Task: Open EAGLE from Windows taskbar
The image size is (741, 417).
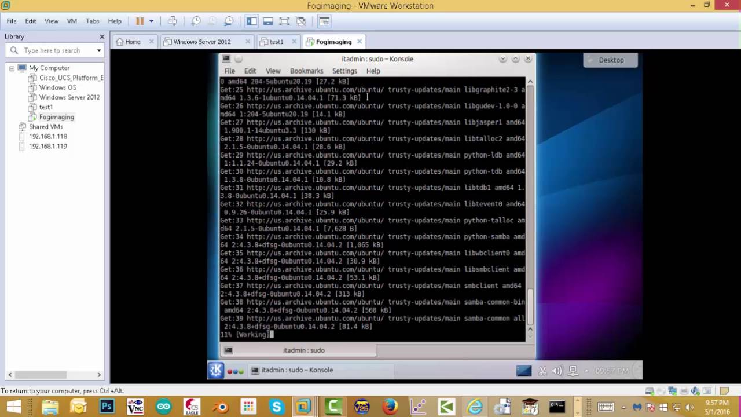Action: [x=192, y=407]
